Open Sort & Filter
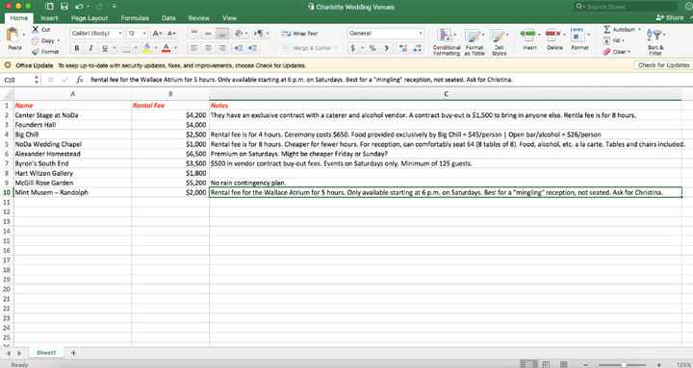The height and width of the screenshot is (368, 693). (655, 42)
